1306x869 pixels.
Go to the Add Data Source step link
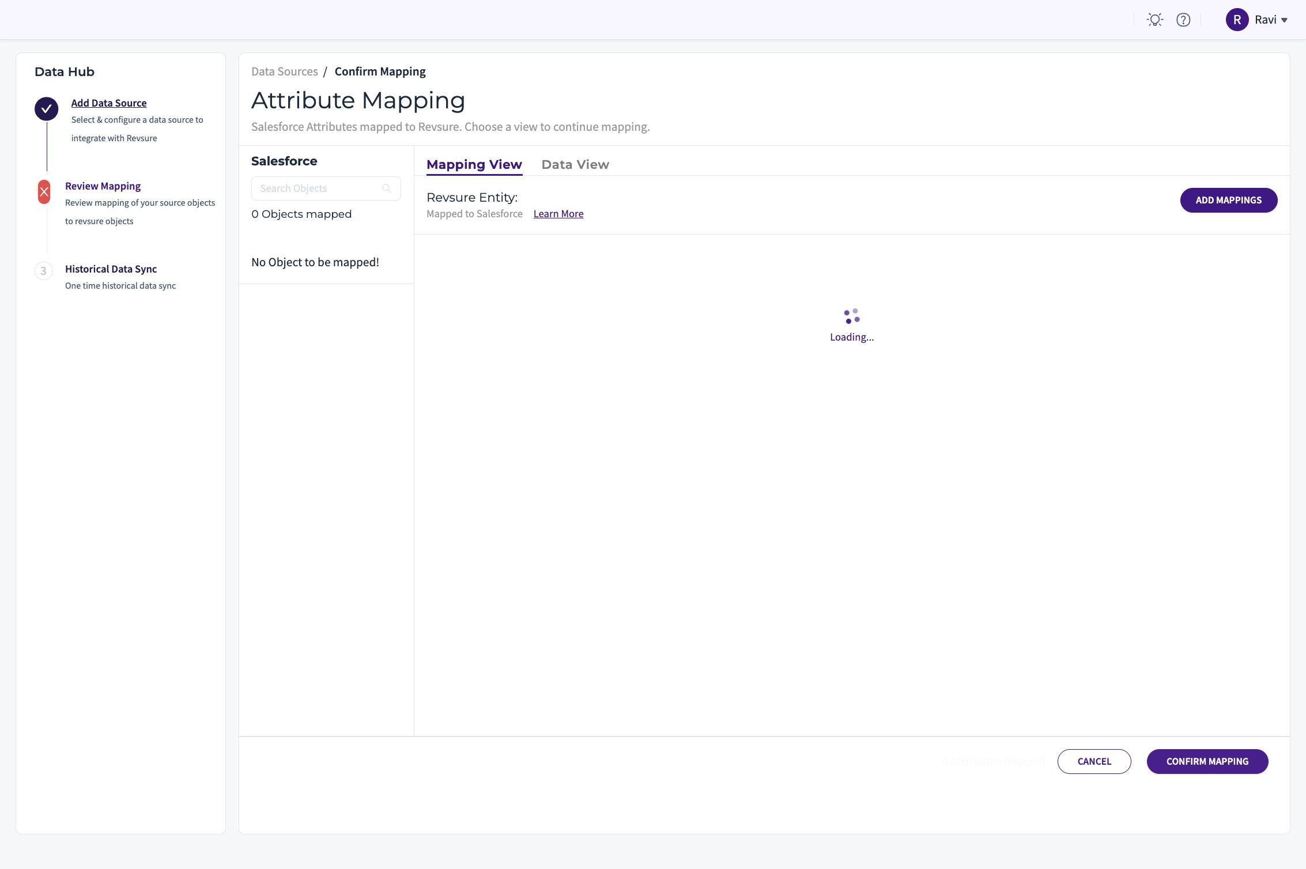(x=109, y=103)
